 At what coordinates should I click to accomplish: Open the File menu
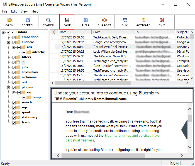[5, 11]
